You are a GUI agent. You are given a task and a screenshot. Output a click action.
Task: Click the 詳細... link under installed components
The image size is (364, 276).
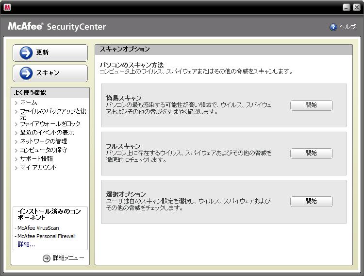[26, 244]
